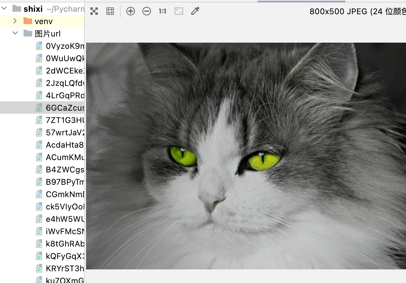Screen dimensions: 406x283
Task: Click the image icon beside ck5VIyOo
Action: [39, 206]
